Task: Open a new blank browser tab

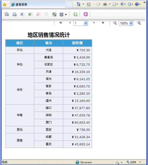Action: pyautogui.click(x=69, y=5)
